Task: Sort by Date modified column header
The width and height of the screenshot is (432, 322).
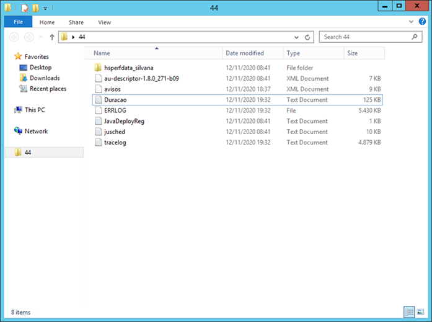Action: (x=245, y=53)
